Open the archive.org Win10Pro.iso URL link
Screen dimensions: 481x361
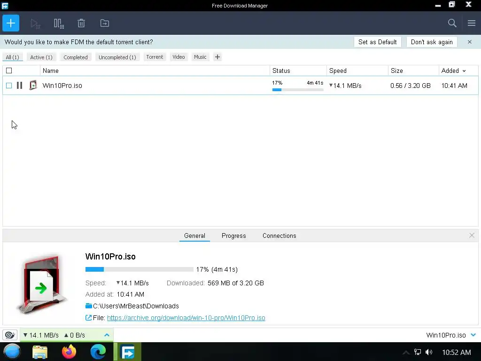point(186,318)
